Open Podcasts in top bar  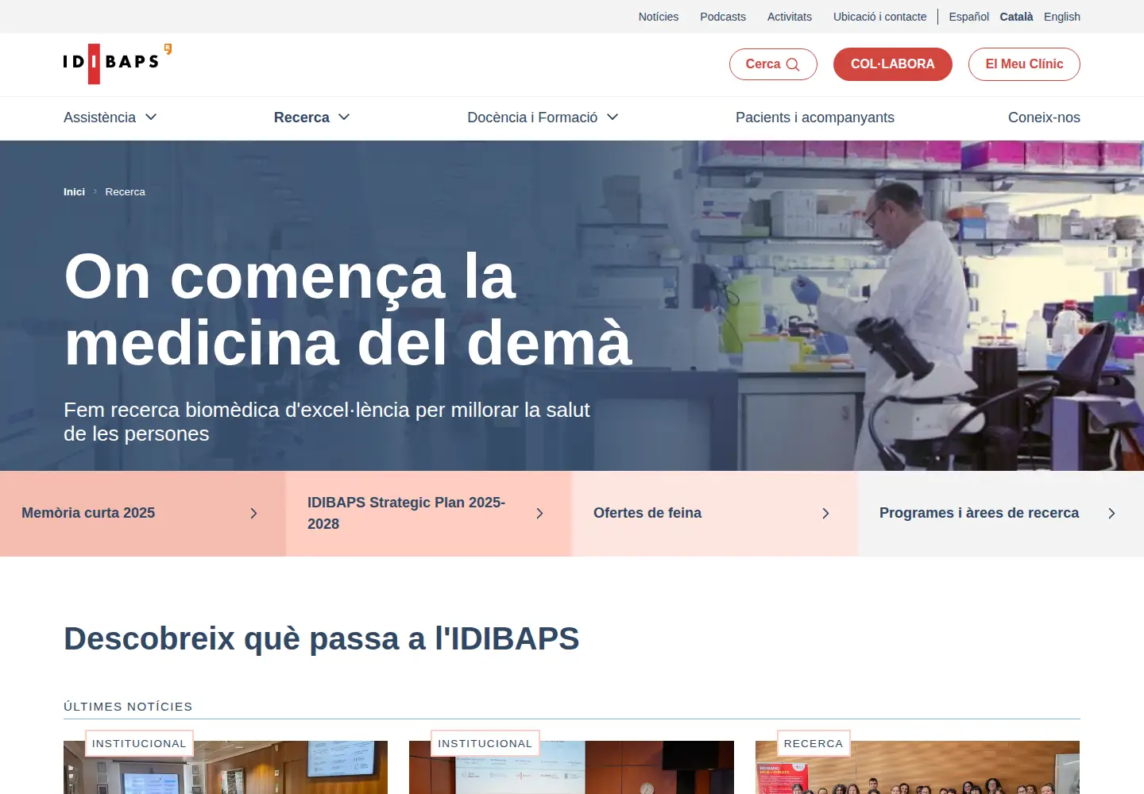tap(723, 17)
